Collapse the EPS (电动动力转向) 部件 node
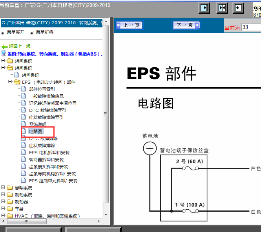 click(10, 82)
